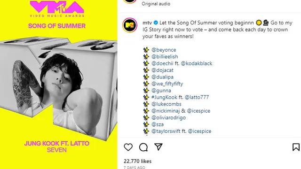Image resolution: width=301 pixels, height=169 pixels.
Task: Open comments with the speech bubble icon
Action: (143, 147)
